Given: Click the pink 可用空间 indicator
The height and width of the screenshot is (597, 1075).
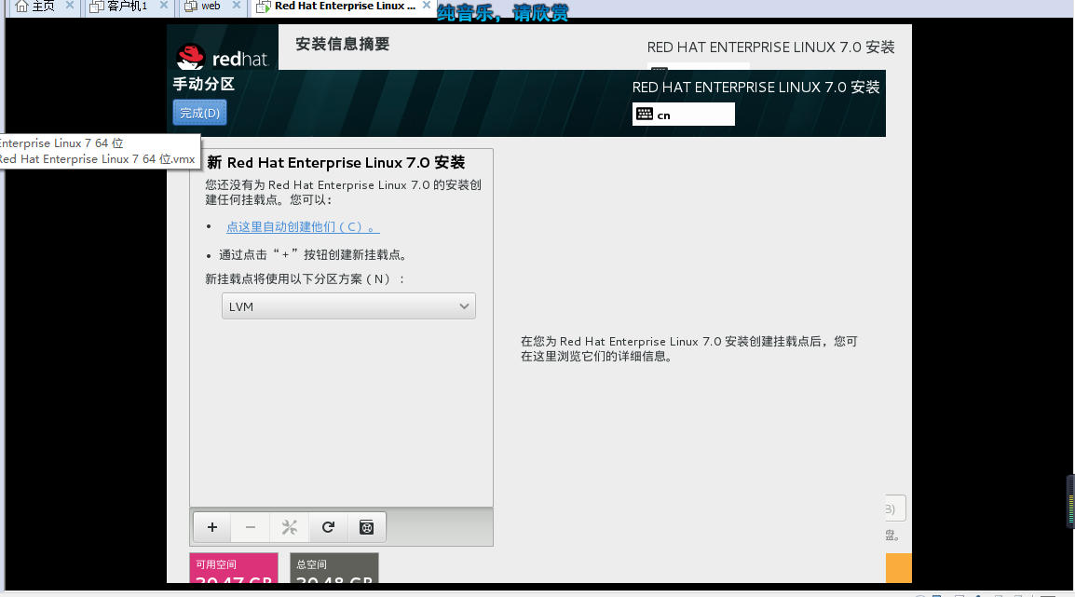Looking at the screenshot, I should pyautogui.click(x=233, y=570).
